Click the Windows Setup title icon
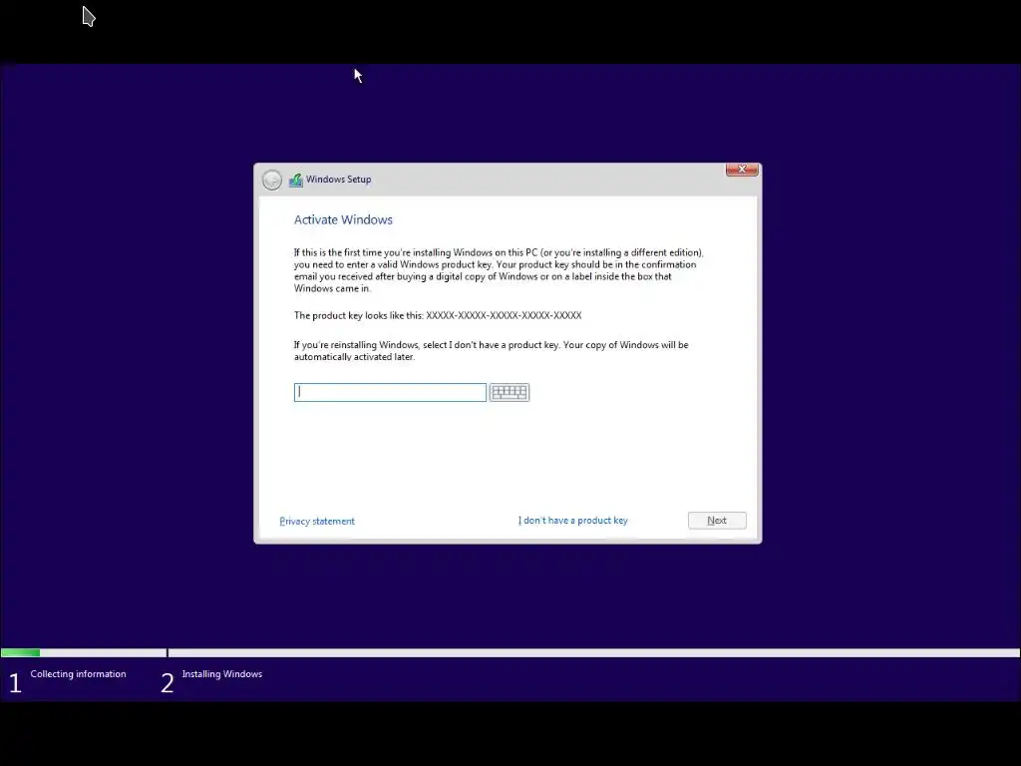Screen dimensions: 1021x766 [x=296, y=180]
